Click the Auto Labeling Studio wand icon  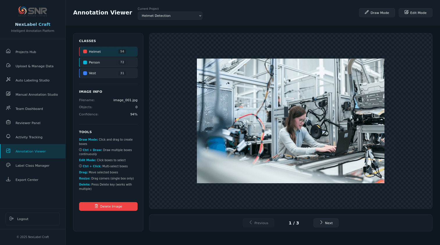coord(8,80)
